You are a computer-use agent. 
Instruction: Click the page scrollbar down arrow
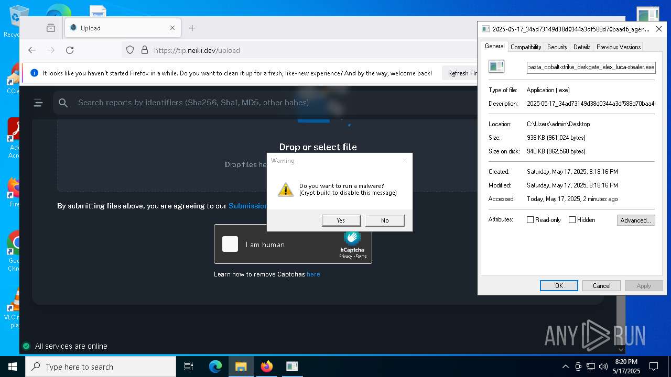621,349
